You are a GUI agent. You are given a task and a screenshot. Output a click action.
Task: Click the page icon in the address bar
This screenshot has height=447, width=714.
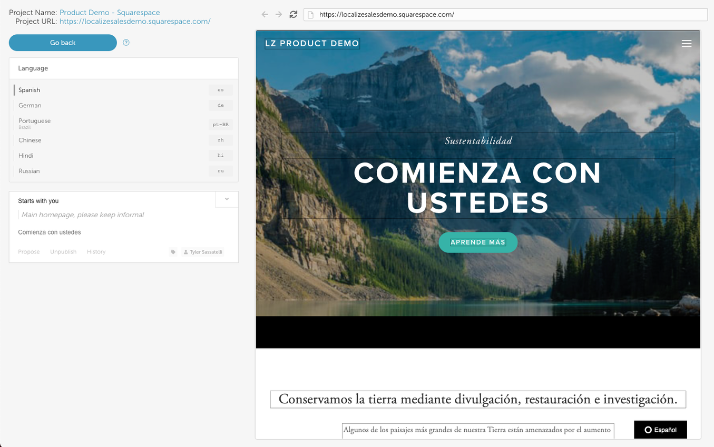click(x=310, y=14)
